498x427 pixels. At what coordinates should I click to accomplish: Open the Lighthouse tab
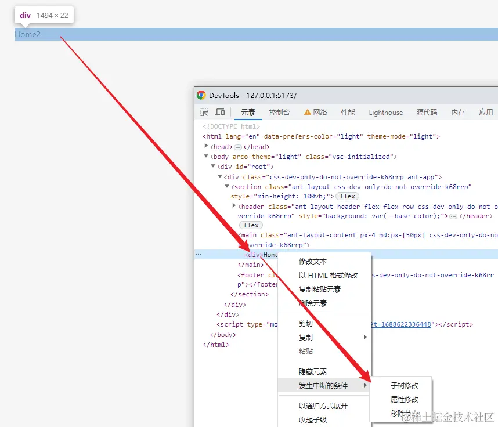tap(385, 113)
